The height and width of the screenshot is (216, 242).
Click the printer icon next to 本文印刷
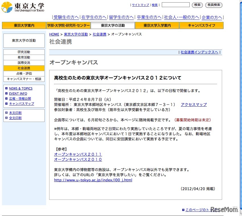[x=7, y=113]
